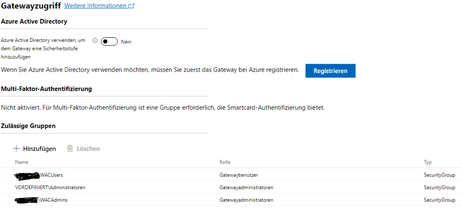
Task: Click SecurityGroup in the WACUsers row
Action: pos(439,175)
